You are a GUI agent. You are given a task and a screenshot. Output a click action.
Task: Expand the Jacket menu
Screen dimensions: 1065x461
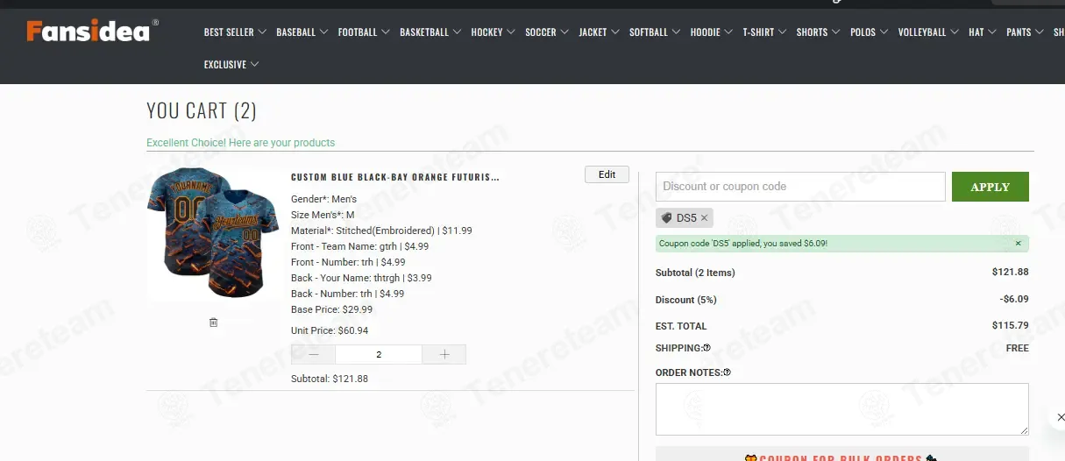point(599,32)
